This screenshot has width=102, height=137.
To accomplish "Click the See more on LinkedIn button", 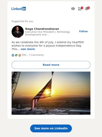I will coord(51,128).
